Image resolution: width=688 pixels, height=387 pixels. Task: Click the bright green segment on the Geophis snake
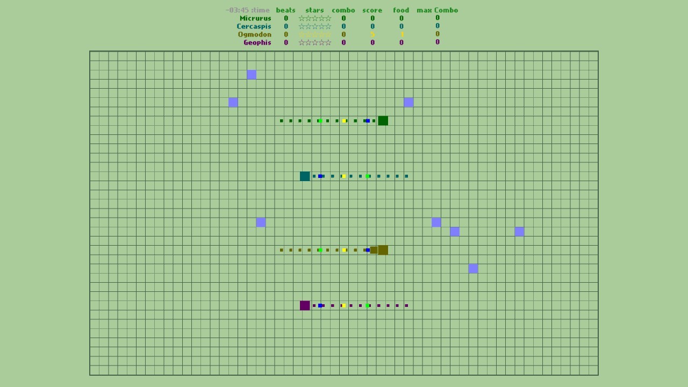pos(368,305)
